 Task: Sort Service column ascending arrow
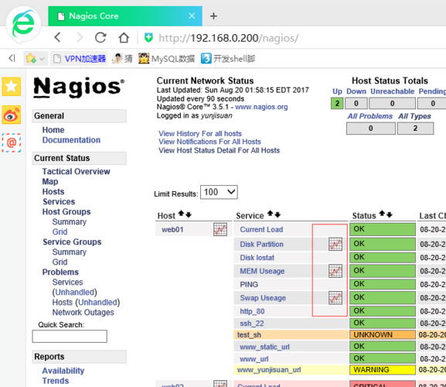271,214
